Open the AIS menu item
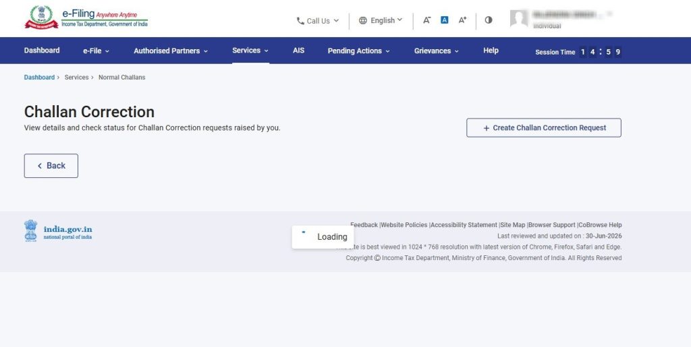691x347 pixels. pyautogui.click(x=298, y=51)
